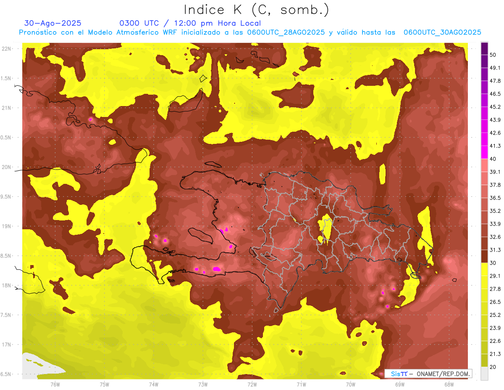Click the latitude axis label '22N'
The width and height of the screenshot is (504, 390).
pos(7,49)
